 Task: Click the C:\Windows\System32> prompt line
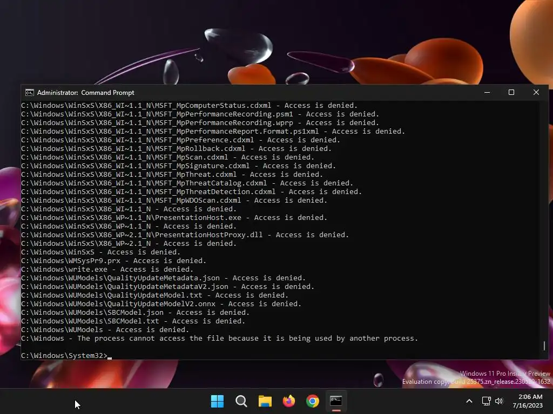(x=66, y=356)
